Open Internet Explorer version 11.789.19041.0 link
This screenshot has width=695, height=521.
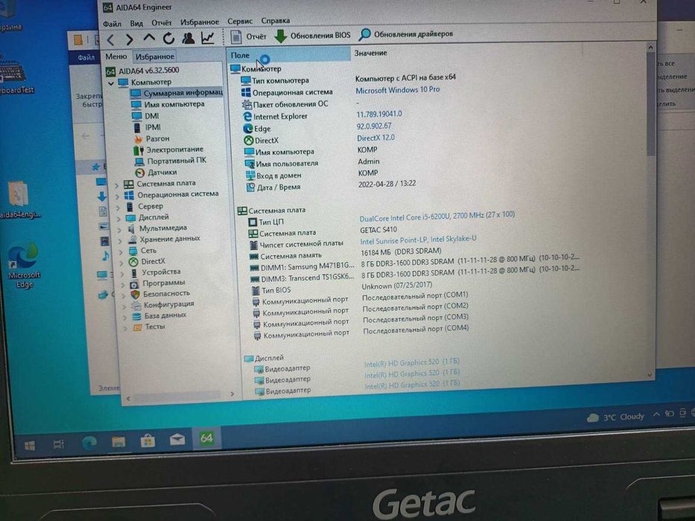pyautogui.click(x=379, y=115)
